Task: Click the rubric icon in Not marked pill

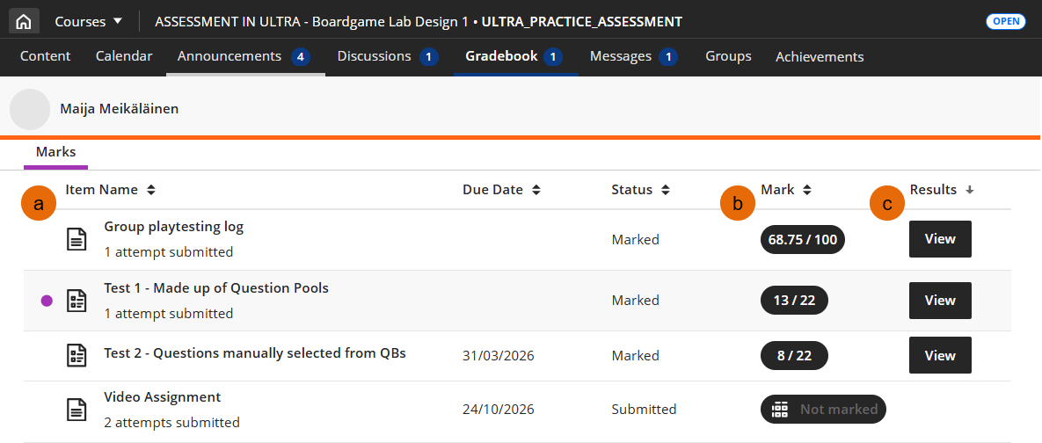Action: point(779,409)
